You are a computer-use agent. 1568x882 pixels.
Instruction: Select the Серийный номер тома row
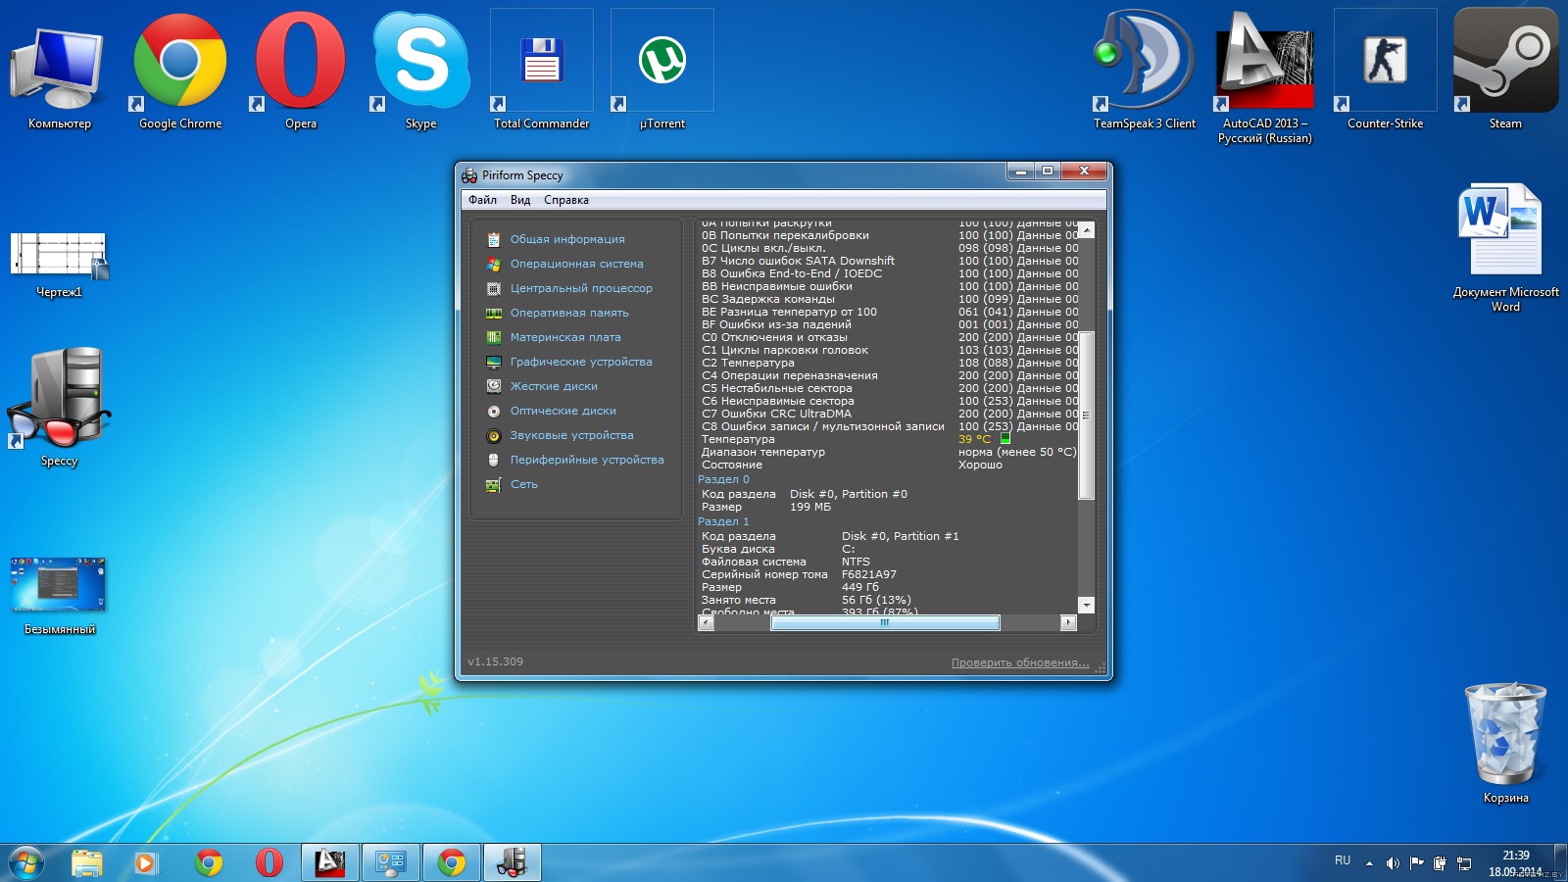click(x=799, y=574)
